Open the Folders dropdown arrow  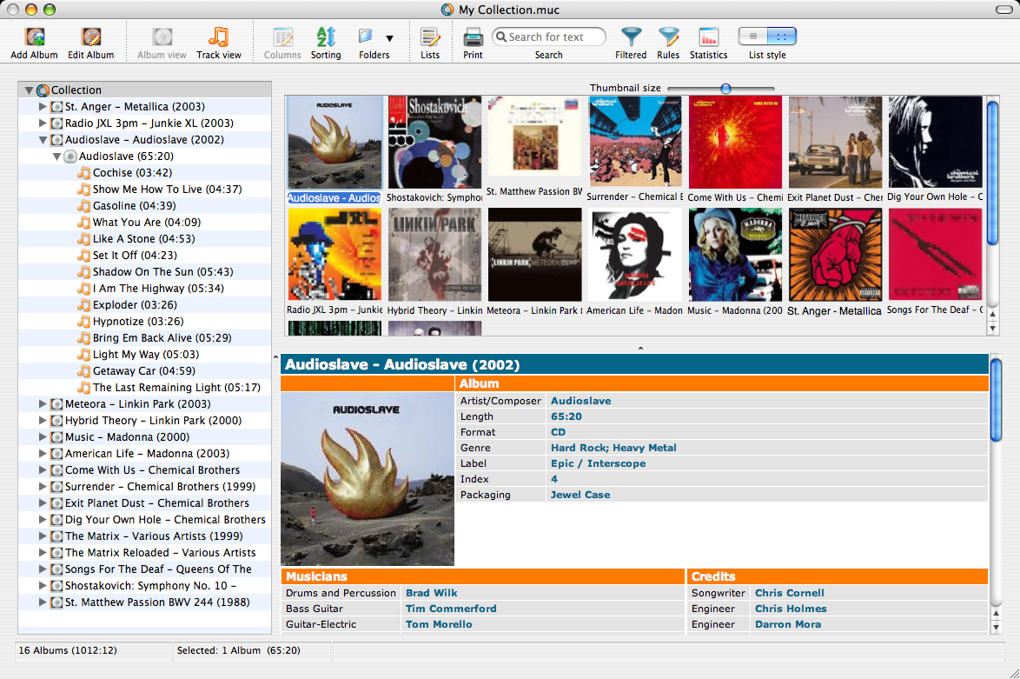[389, 38]
